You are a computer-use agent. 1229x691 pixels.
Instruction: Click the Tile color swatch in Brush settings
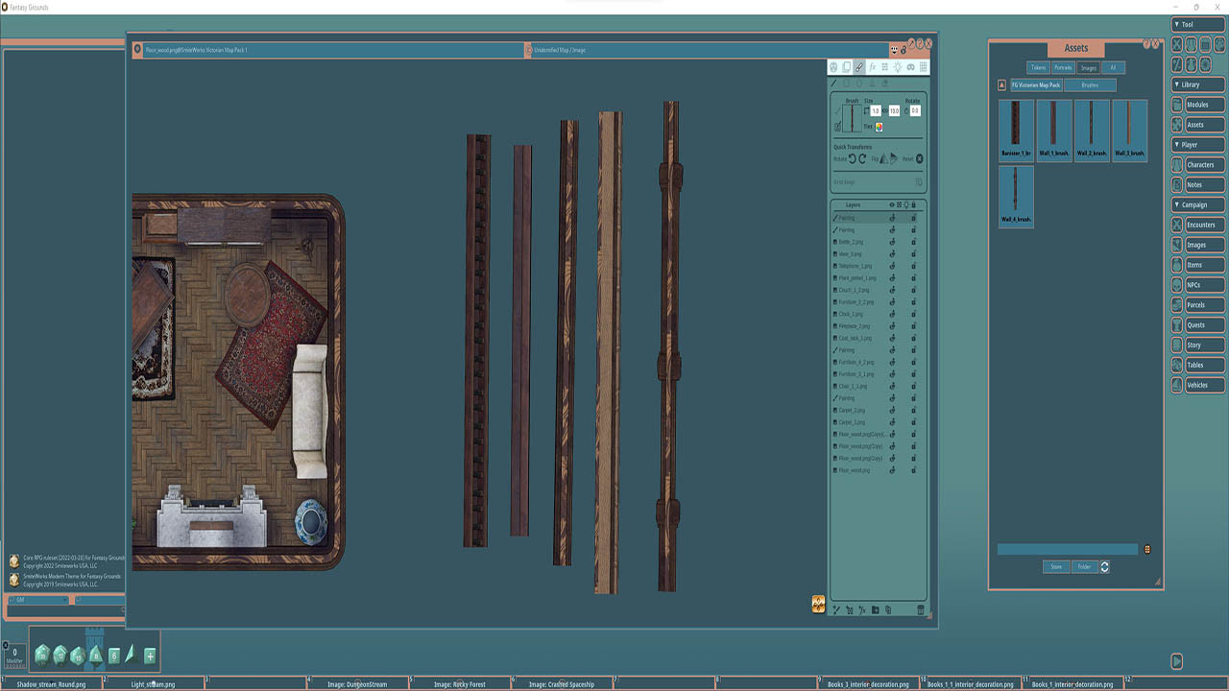[x=879, y=127]
